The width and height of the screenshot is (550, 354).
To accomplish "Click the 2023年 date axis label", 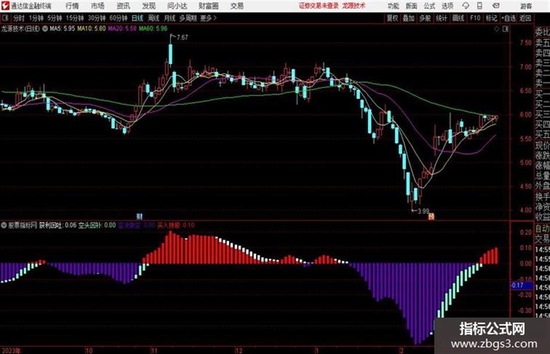I will (x=11, y=351).
